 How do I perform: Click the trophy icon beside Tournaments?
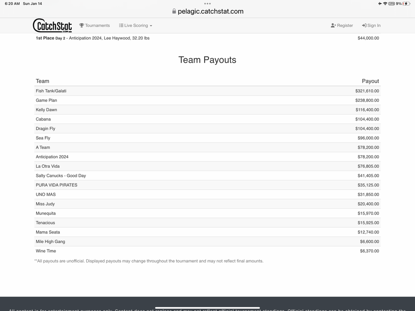(x=82, y=25)
